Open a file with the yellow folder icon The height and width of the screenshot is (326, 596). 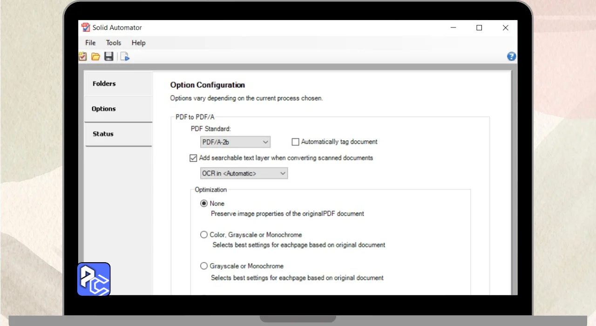[x=95, y=57]
